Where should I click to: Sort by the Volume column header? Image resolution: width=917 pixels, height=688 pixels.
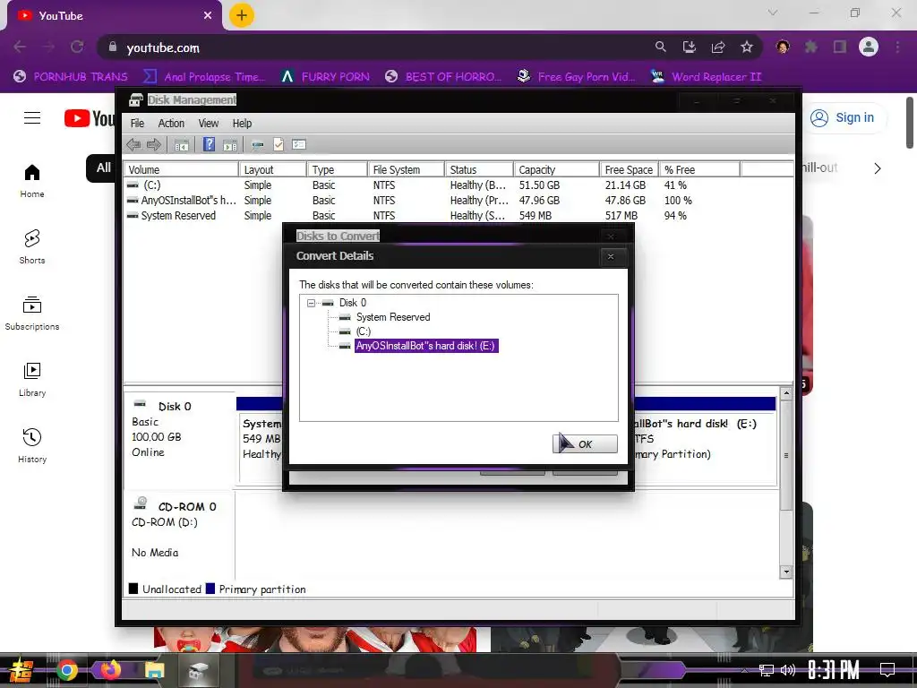pos(181,169)
